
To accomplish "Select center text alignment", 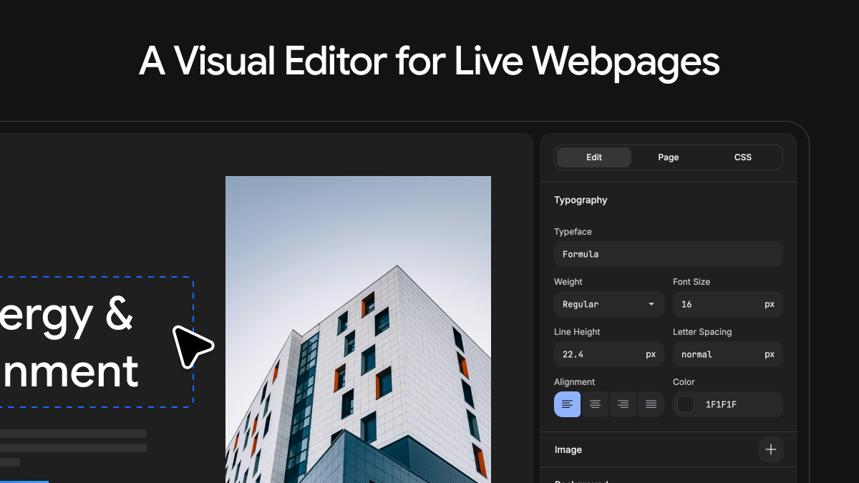I will pos(595,404).
